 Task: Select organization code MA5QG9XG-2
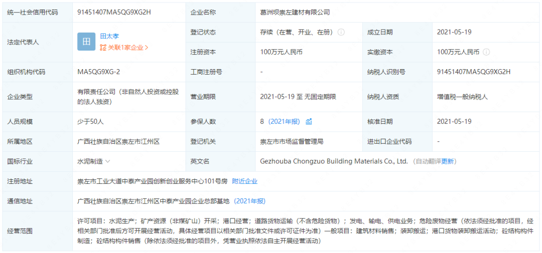[98, 72]
